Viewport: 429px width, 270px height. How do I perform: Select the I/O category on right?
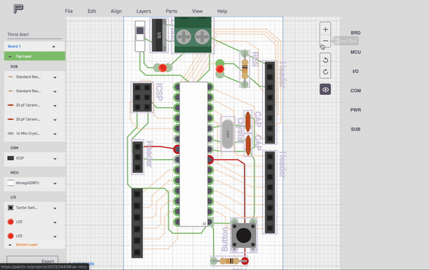[x=355, y=71]
